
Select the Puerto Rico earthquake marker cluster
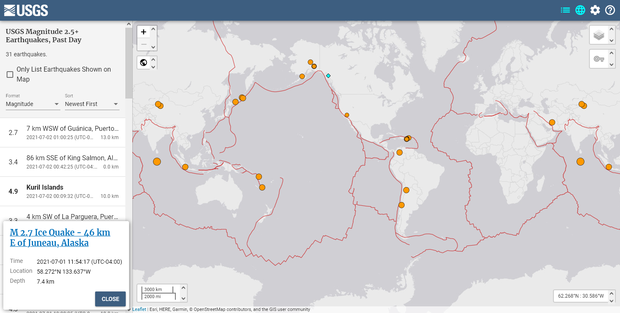[407, 138]
